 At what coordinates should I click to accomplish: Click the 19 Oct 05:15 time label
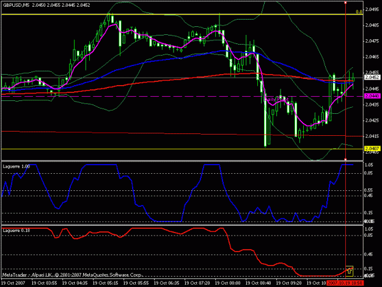(x=105, y=283)
